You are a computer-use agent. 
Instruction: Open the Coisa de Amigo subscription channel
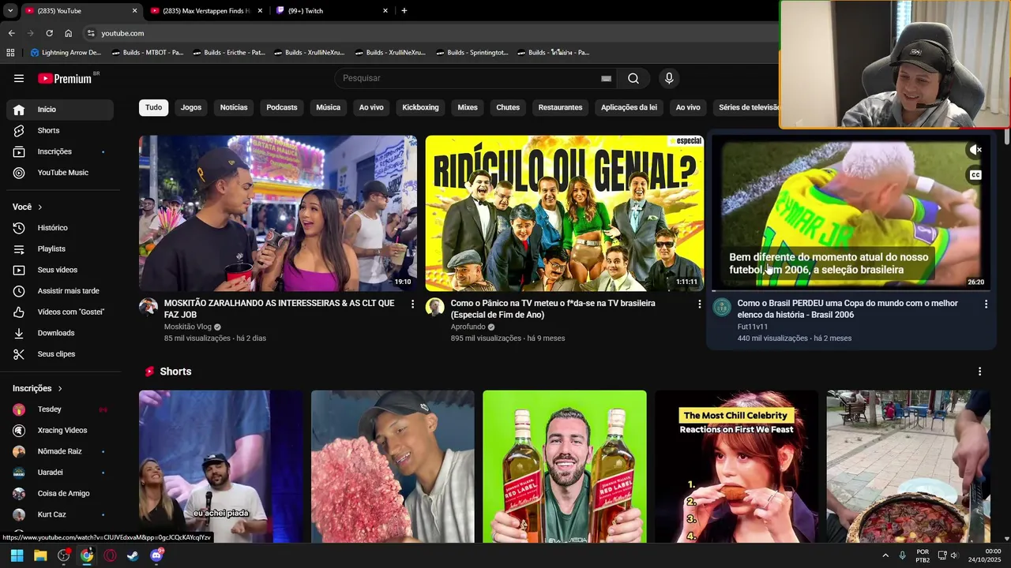tap(60, 494)
